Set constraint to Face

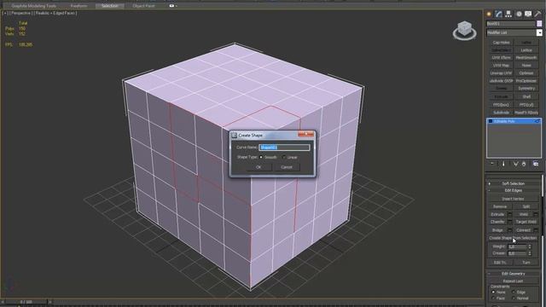click(493, 298)
